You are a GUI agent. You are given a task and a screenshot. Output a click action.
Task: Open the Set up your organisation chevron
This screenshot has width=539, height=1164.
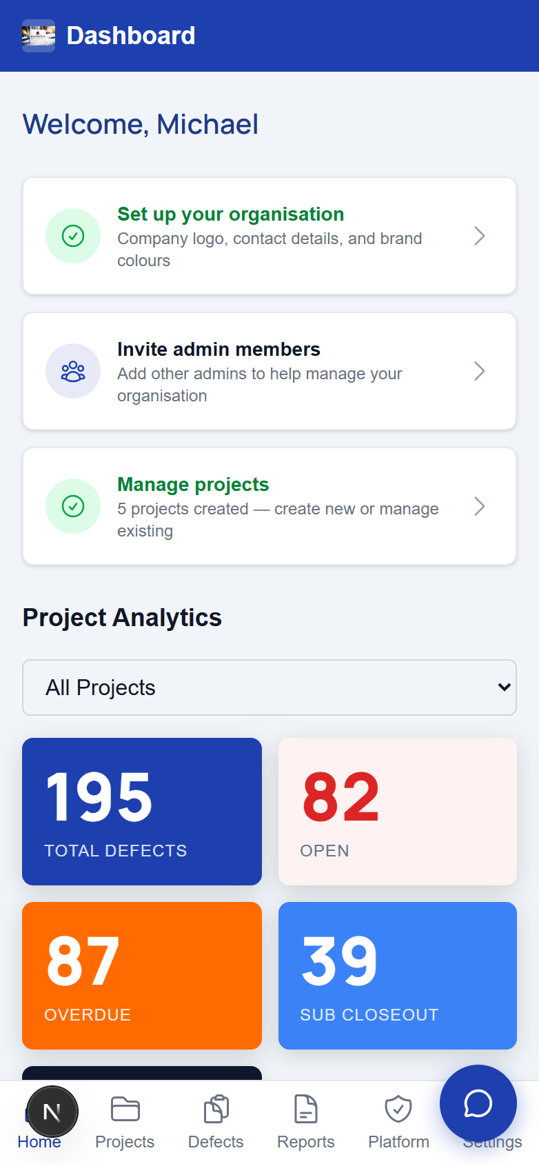[480, 236]
